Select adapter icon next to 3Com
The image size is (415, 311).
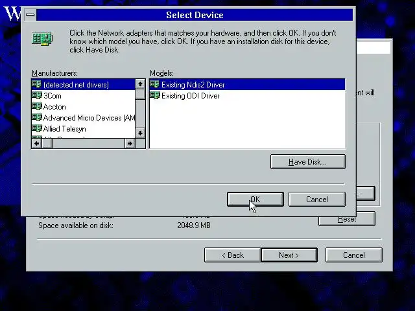[x=36, y=95]
